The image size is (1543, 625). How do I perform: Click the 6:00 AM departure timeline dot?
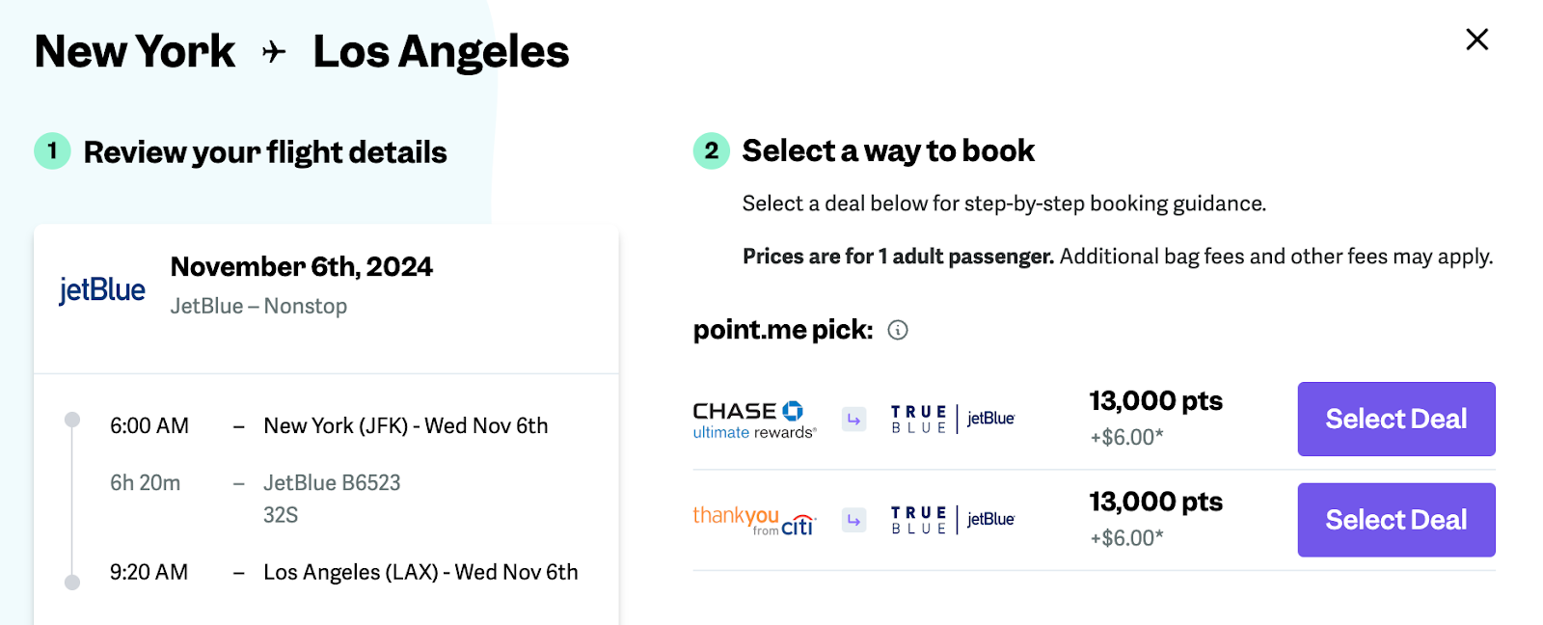pos(72,420)
